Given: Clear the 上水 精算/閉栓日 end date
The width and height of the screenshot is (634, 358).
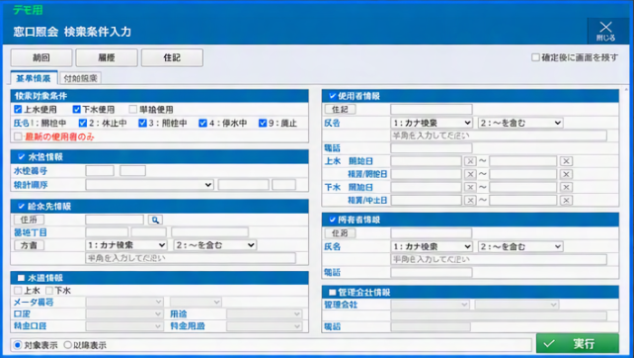Looking at the screenshot, I should click(x=566, y=174).
